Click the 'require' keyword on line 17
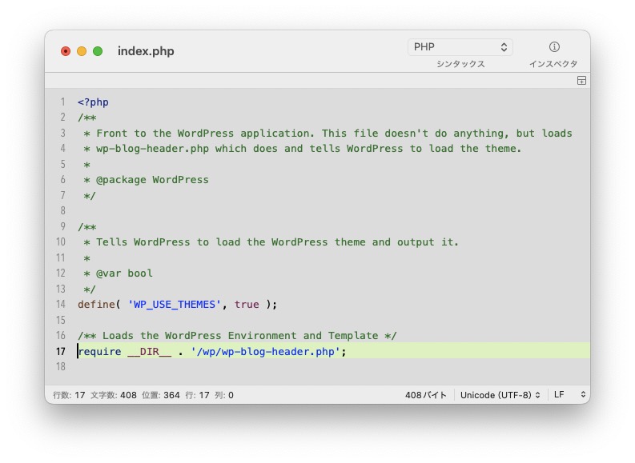This screenshot has height=463, width=635. click(x=100, y=351)
